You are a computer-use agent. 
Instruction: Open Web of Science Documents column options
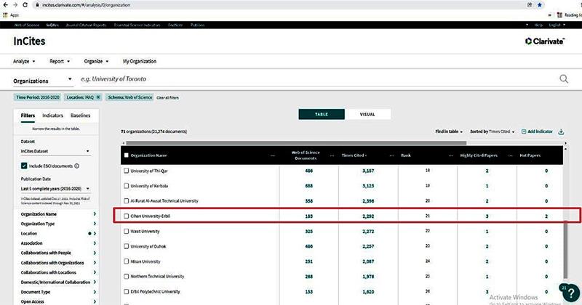click(x=332, y=155)
